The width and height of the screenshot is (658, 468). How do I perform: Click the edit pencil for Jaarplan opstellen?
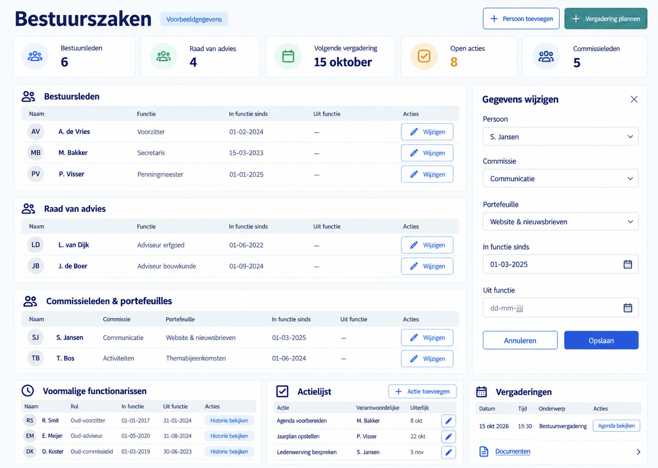click(x=448, y=437)
